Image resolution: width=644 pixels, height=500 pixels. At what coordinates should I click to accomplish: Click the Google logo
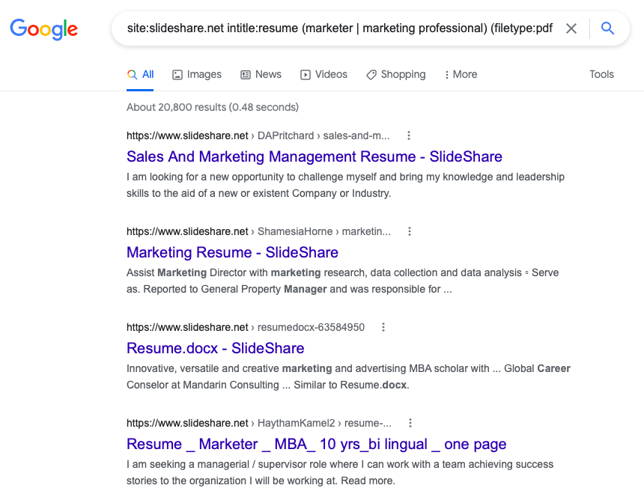[x=43, y=29]
